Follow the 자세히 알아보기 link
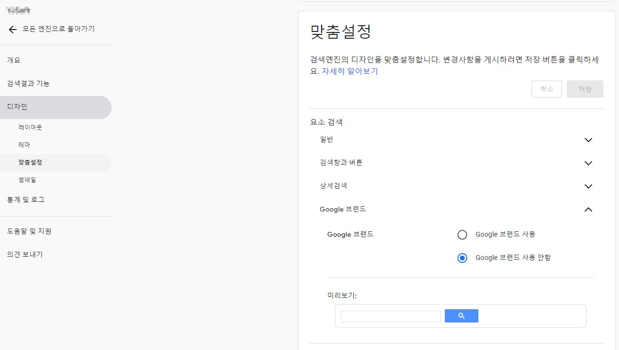 [x=350, y=71]
